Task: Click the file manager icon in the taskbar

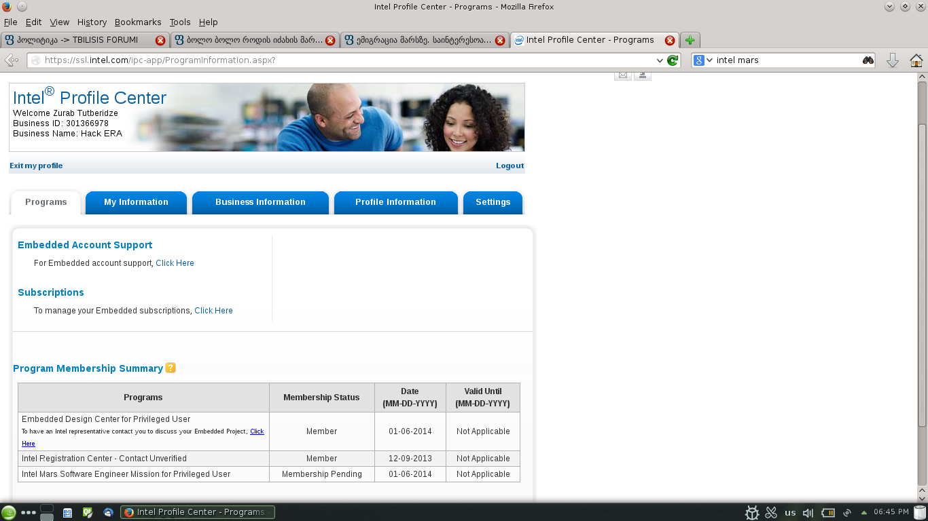Action: (68, 513)
